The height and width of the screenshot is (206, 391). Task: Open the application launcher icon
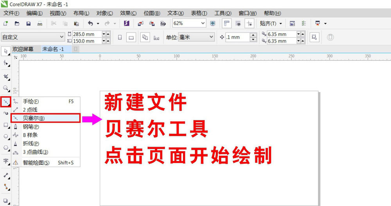tap(317, 23)
